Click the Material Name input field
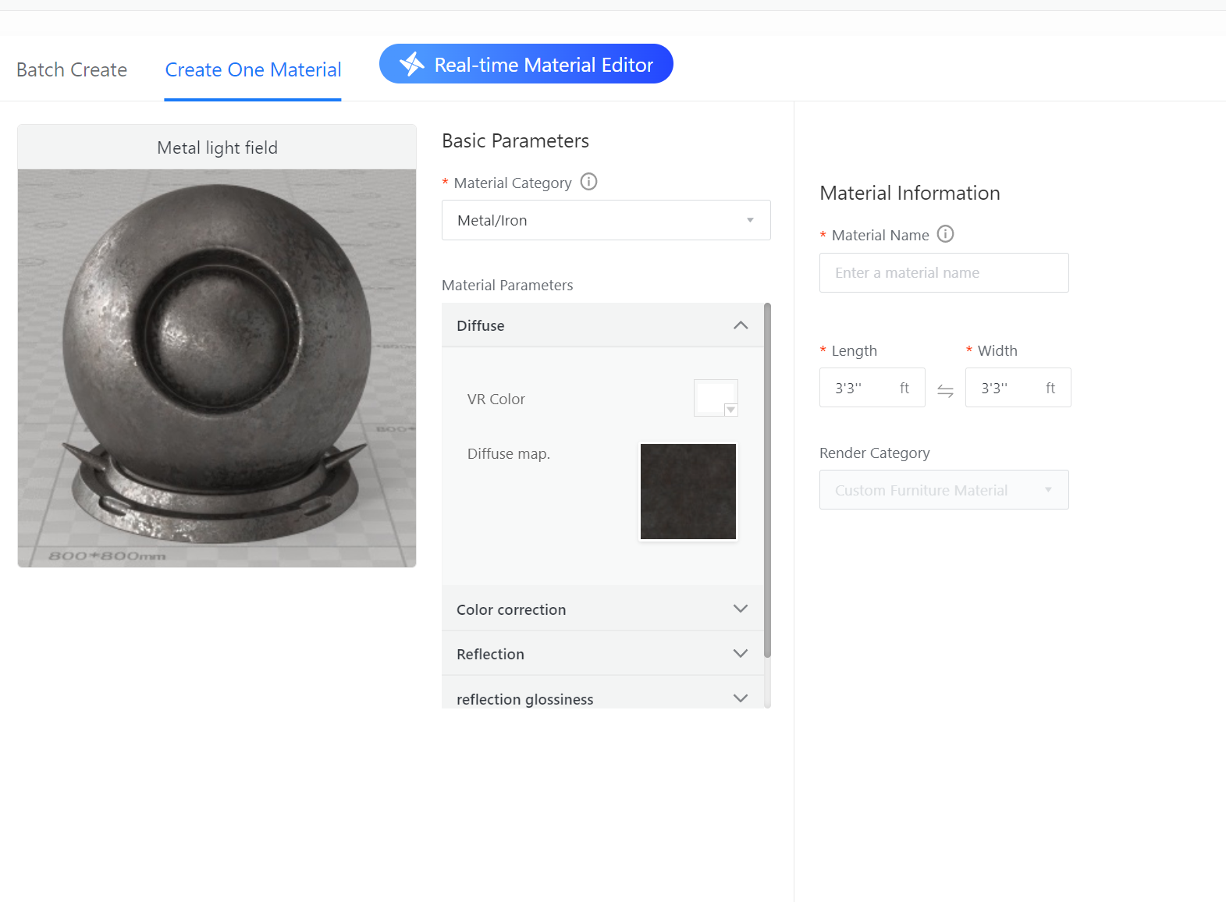The image size is (1226, 902). point(943,273)
